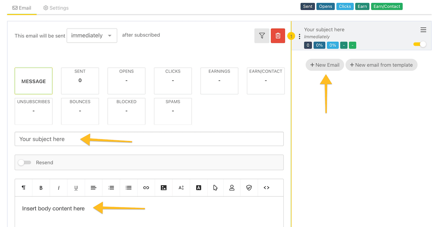Viewport: 437px width, 227px height.
Task: Enable the Resend option
Action: [24, 163]
